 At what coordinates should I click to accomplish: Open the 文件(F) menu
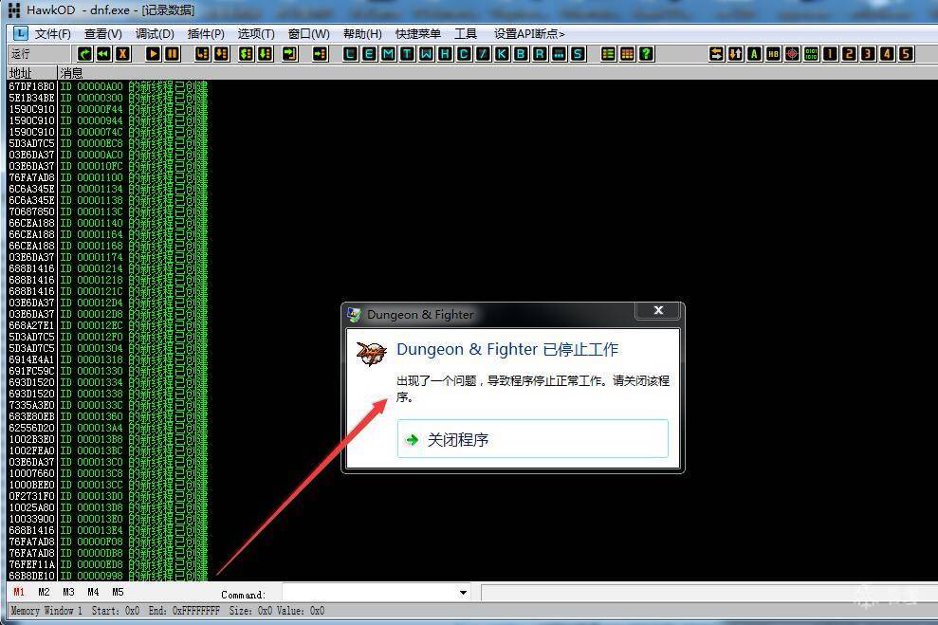coord(53,34)
